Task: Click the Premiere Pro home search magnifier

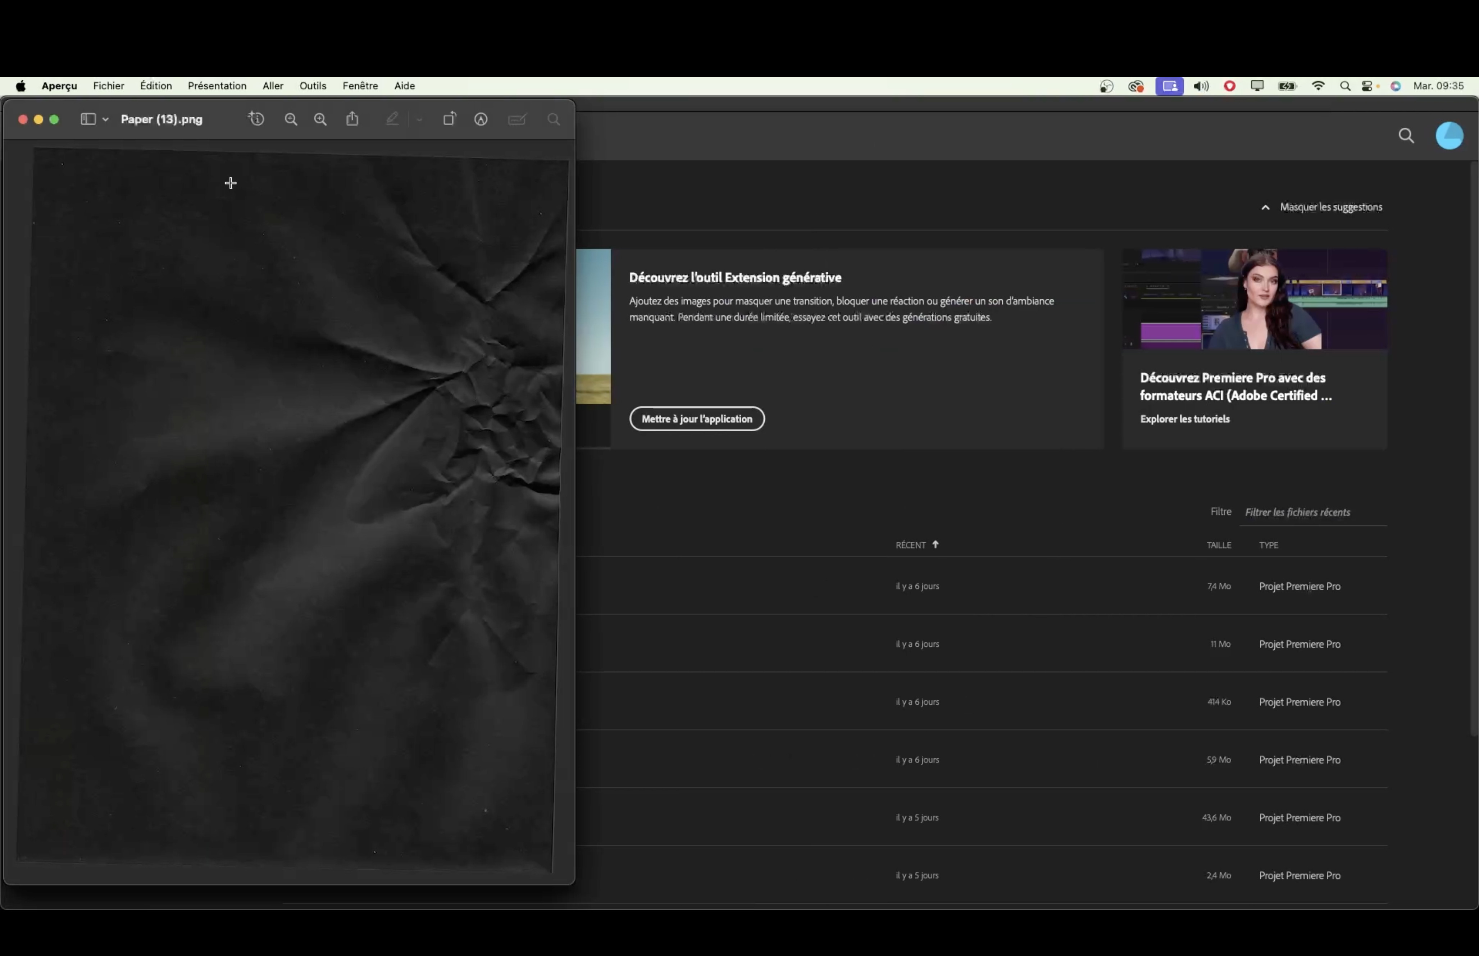Action: point(1406,136)
